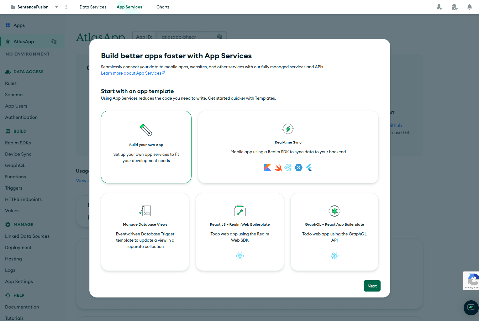This screenshot has height=321, width=479.
Task: Click the React logo under Real-time Sync
Action: pos(288,167)
